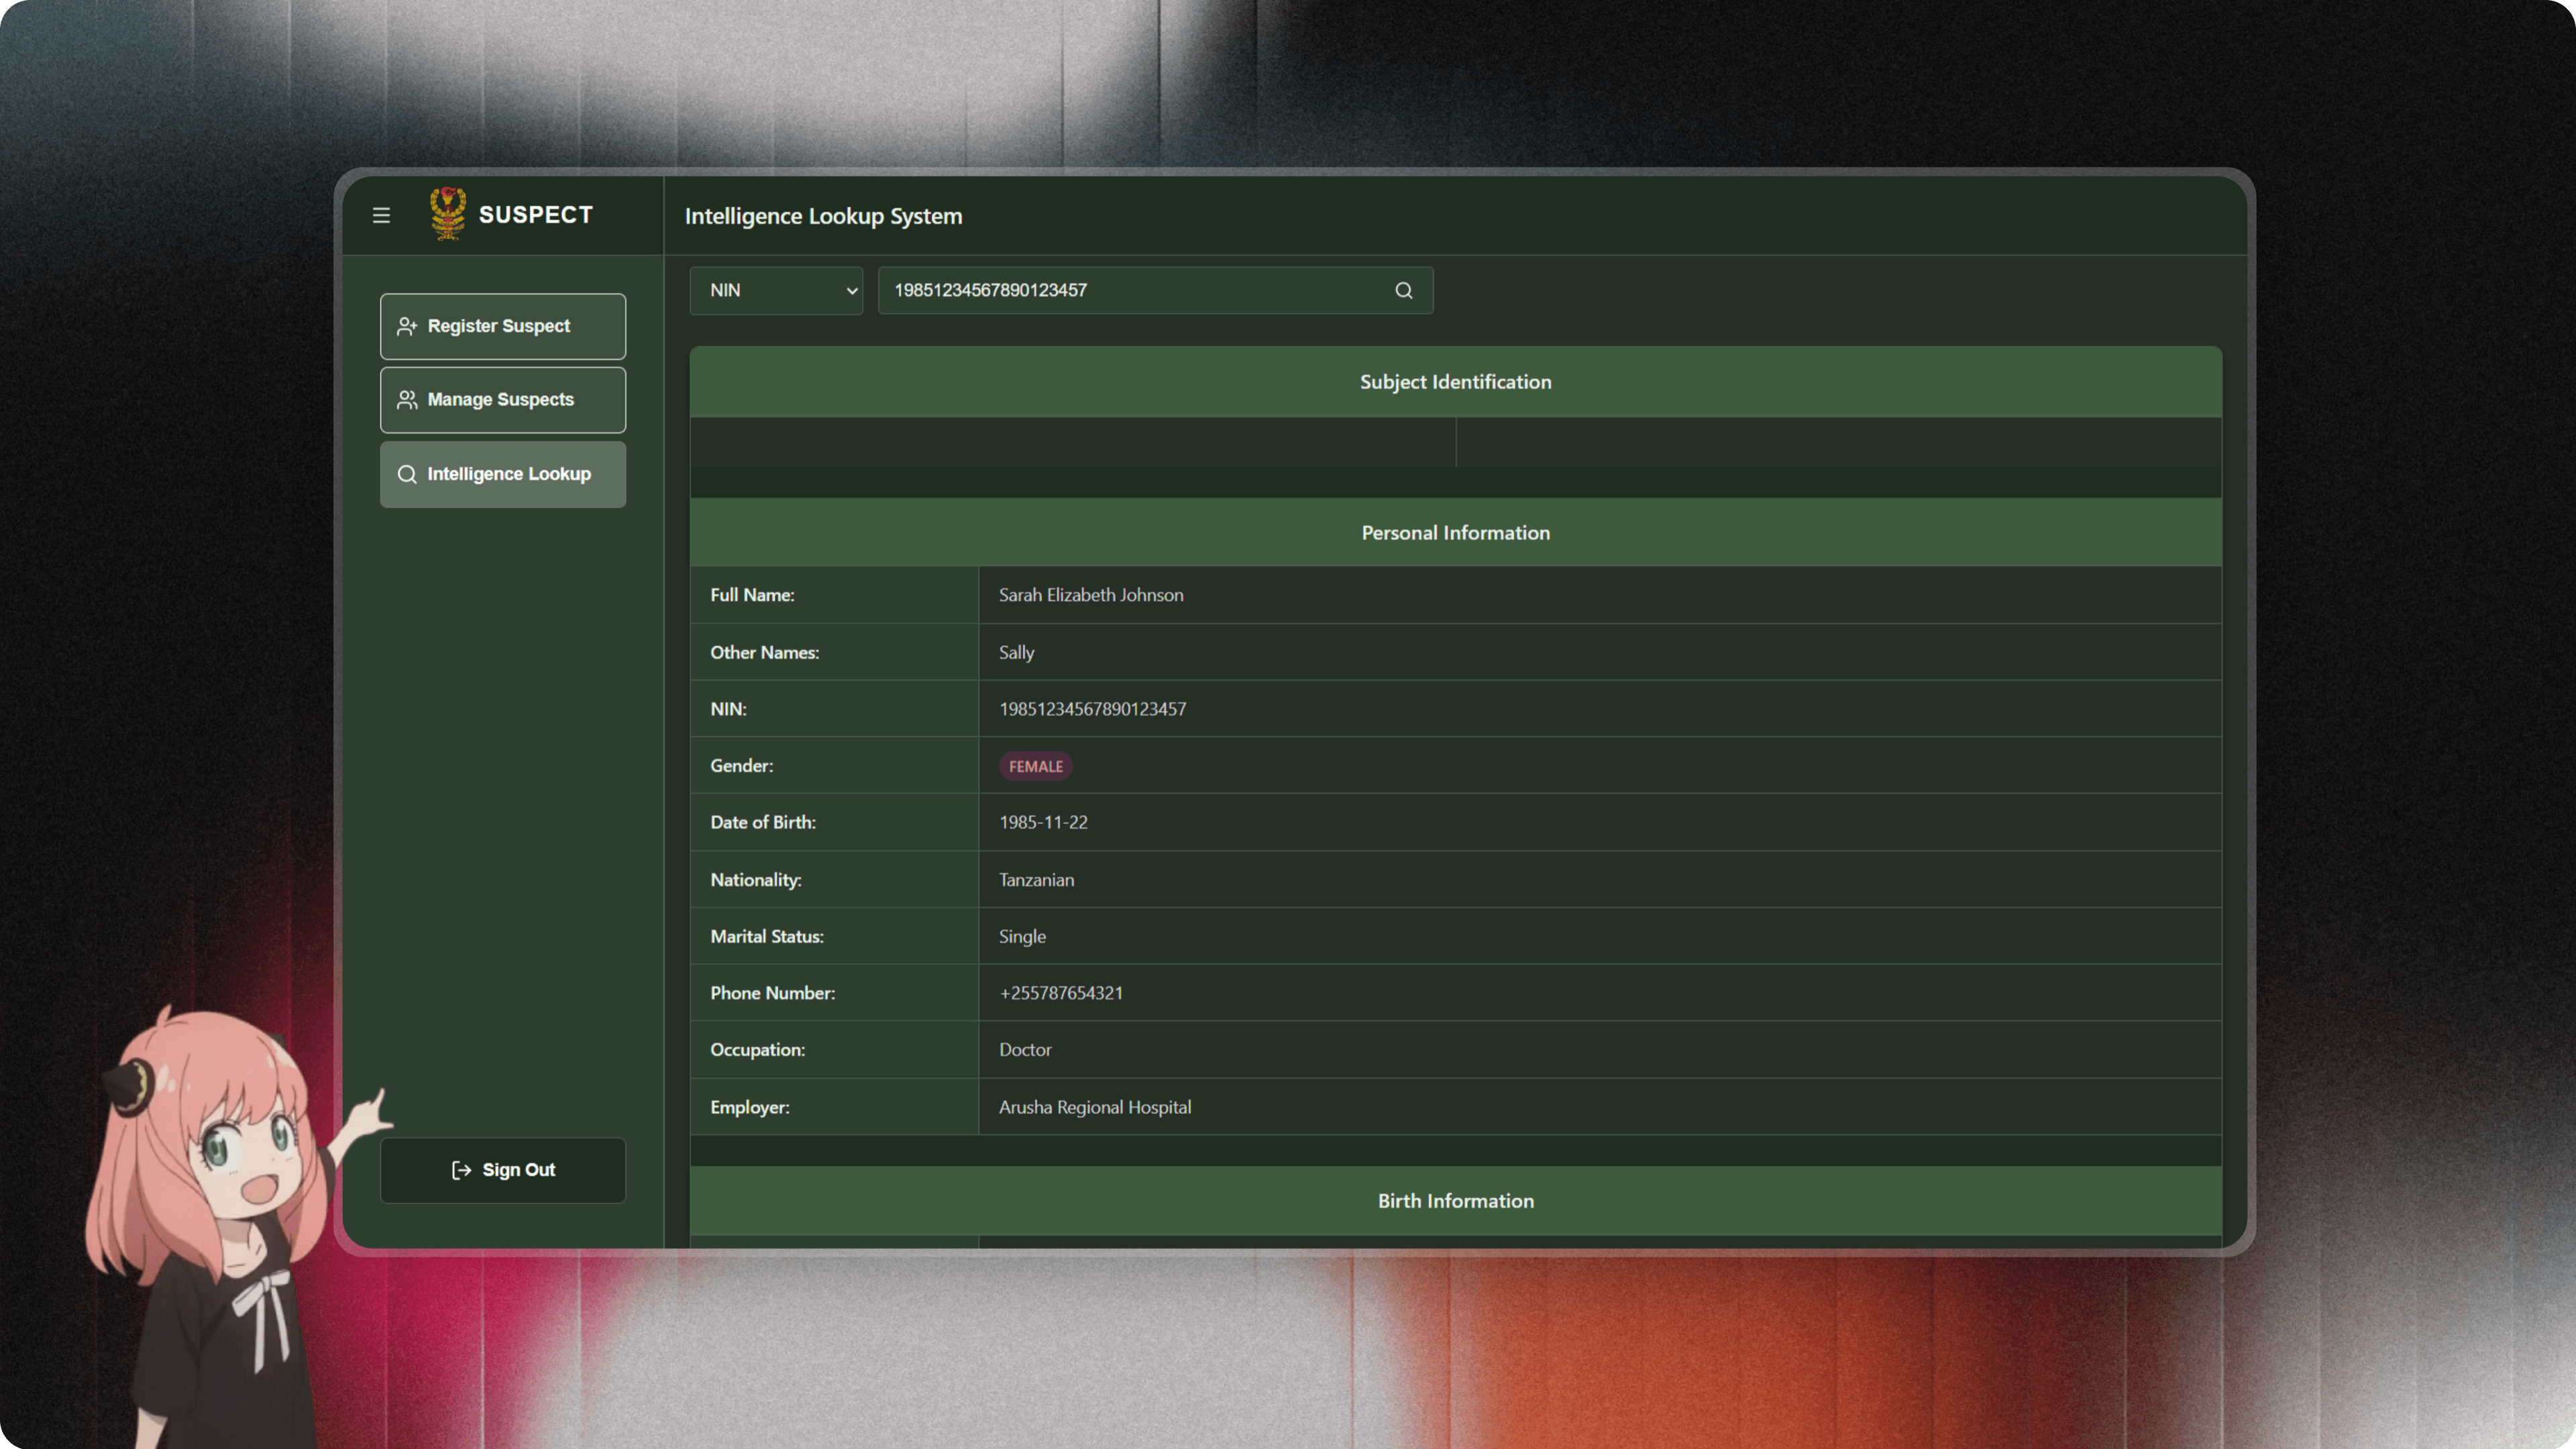Click the search magnifier icon in search box
Viewport: 2576px width, 1449px height.
point(1403,290)
